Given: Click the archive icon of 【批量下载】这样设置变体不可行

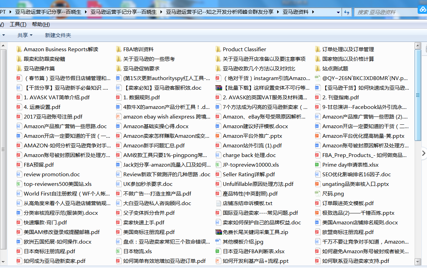Looking at the screenshot, I should click(x=218, y=88).
